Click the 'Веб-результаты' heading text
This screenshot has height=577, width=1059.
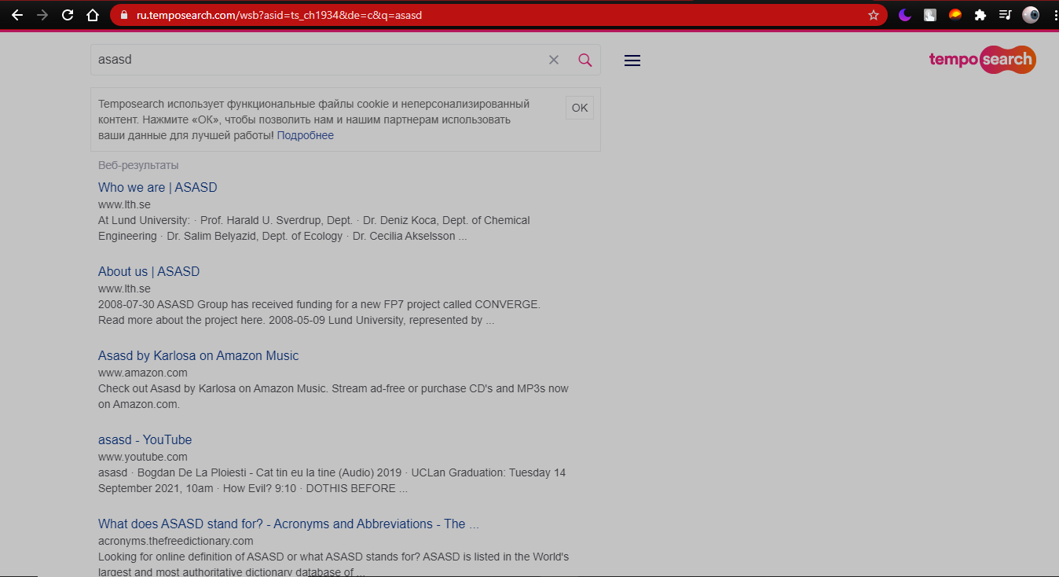(138, 165)
